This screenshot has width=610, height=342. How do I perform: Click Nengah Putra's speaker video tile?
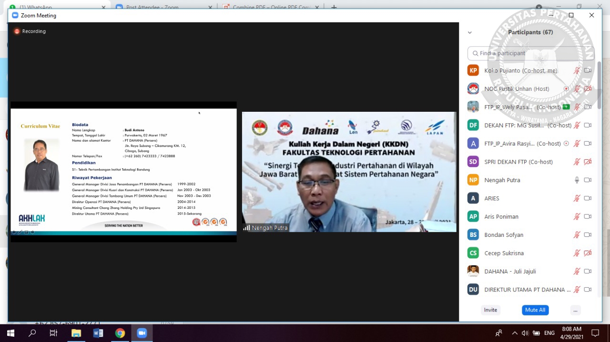click(x=349, y=172)
